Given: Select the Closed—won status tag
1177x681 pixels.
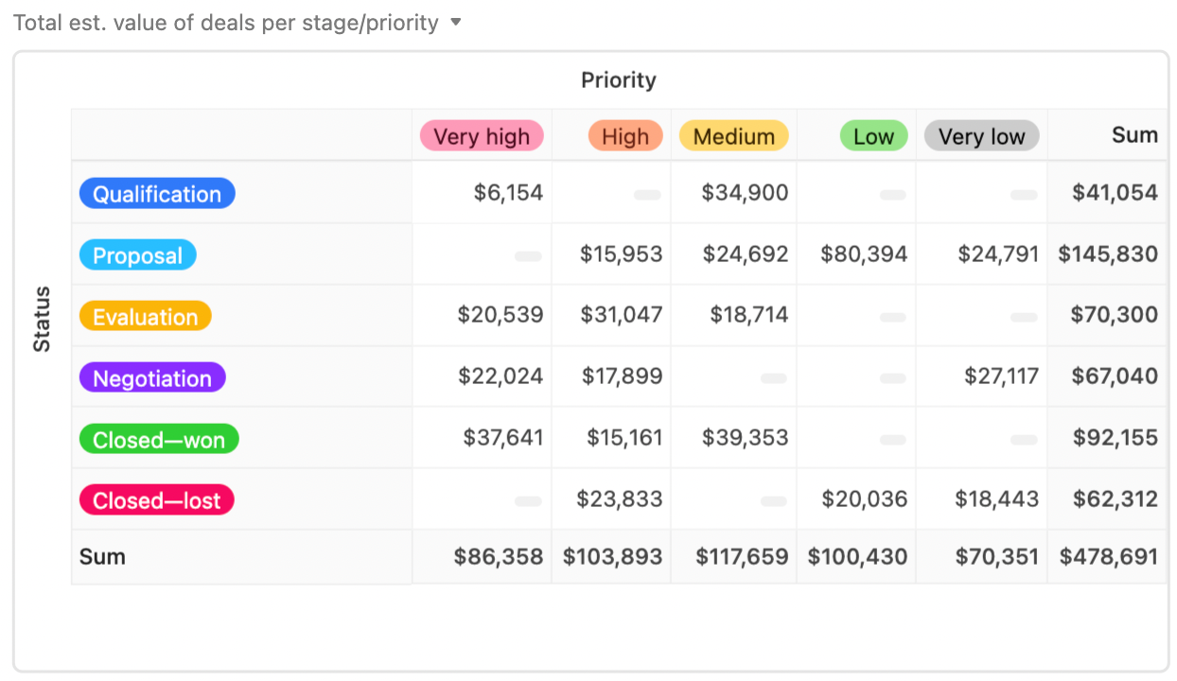Looking at the screenshot, I should click(159, 440).
